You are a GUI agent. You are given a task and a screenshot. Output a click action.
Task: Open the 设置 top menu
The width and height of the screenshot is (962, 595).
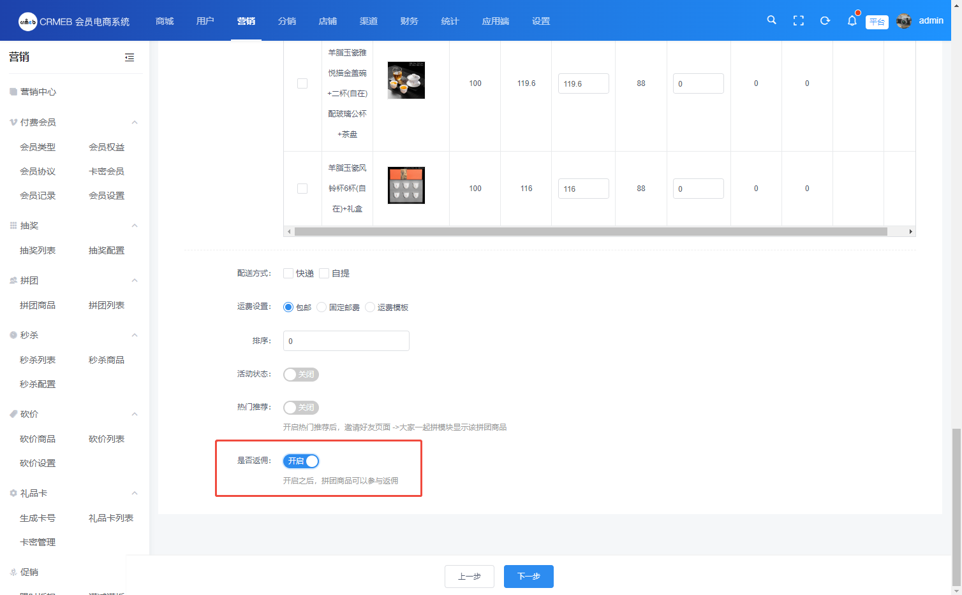click(541, 21)
